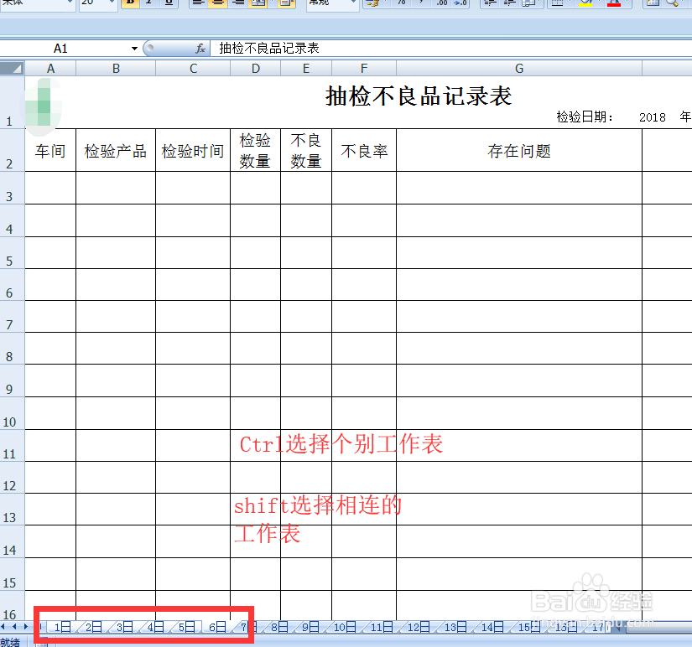Click the fx insert function button
The width and height of the screenshot is (692, 647).
pos(199,48)
